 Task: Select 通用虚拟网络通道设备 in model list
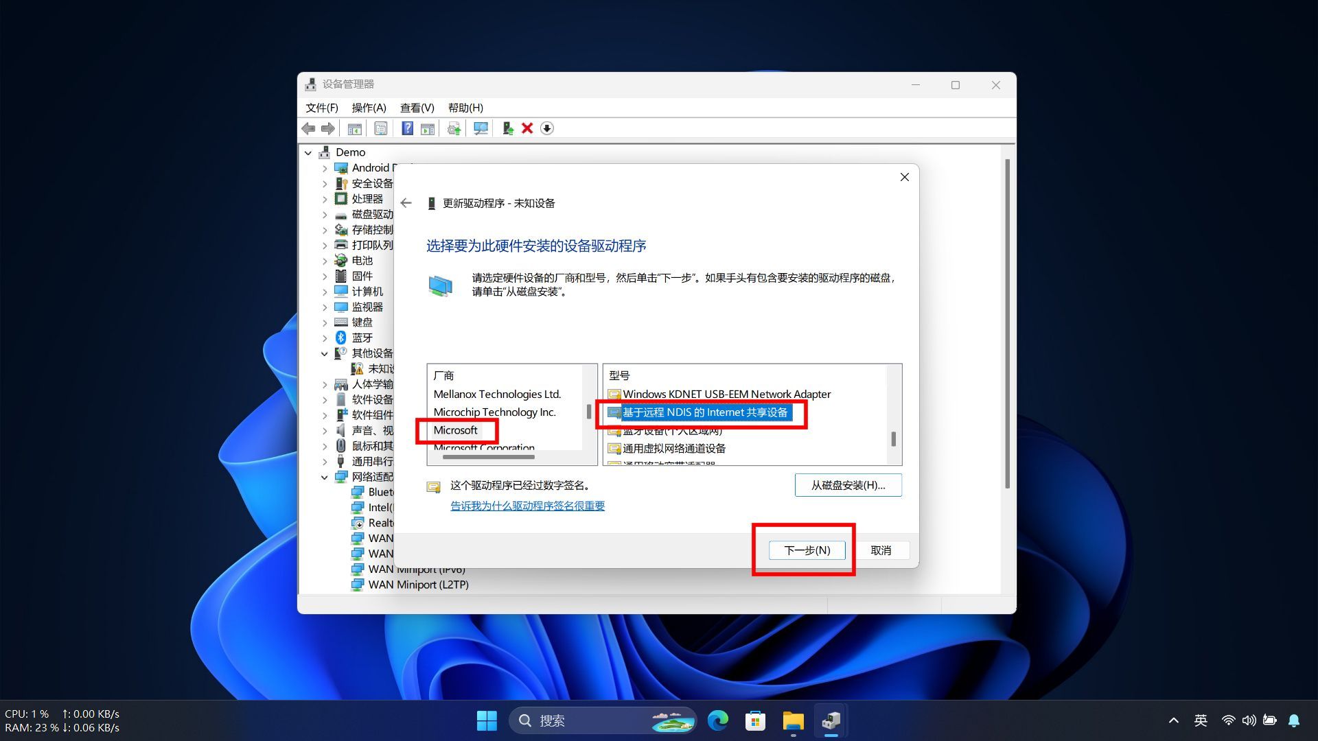tap(673, 448)
